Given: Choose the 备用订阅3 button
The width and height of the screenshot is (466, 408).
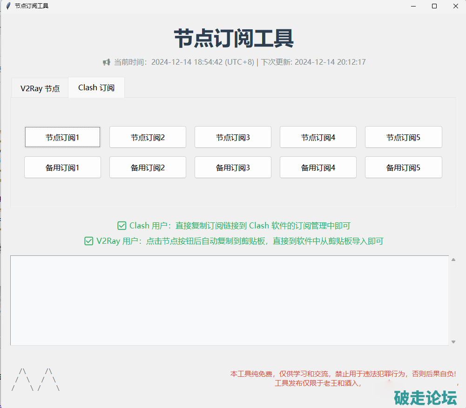Looking at the screenshot, I should (233, 167).
